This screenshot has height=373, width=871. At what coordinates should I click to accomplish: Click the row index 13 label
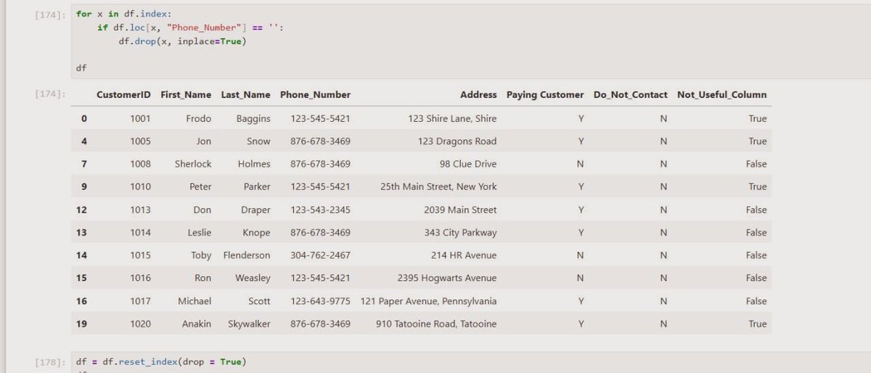81,233
